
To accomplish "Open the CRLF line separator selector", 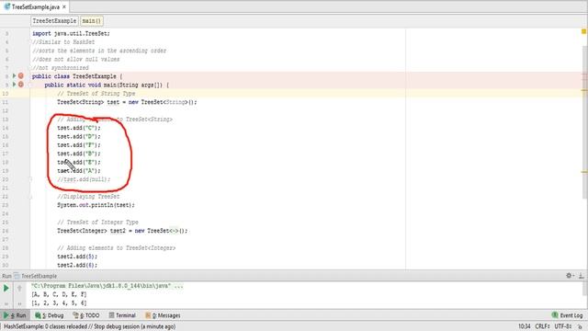I will coord(542,326).
